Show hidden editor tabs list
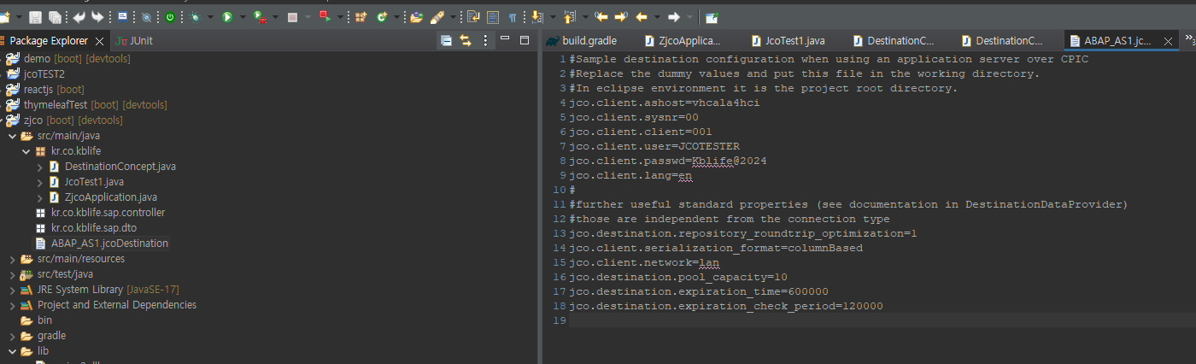The height and width of the screenshot is (364, 1196). tap(1189, 40)
